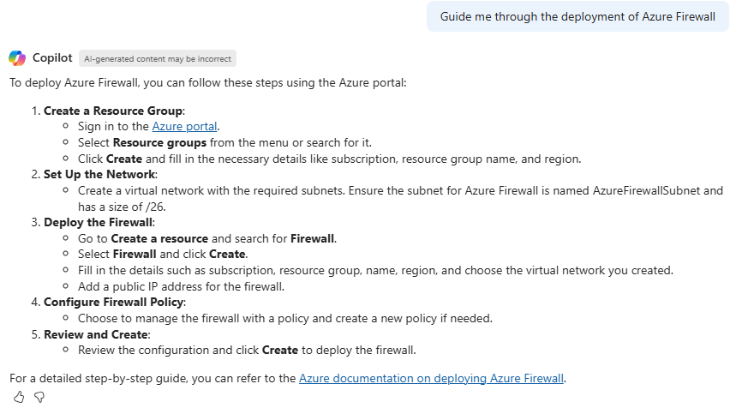This screenshot has width=736, height=420.
Task: Open the Azure documentation on deploying Firewall link
Action: coord(432,377)
